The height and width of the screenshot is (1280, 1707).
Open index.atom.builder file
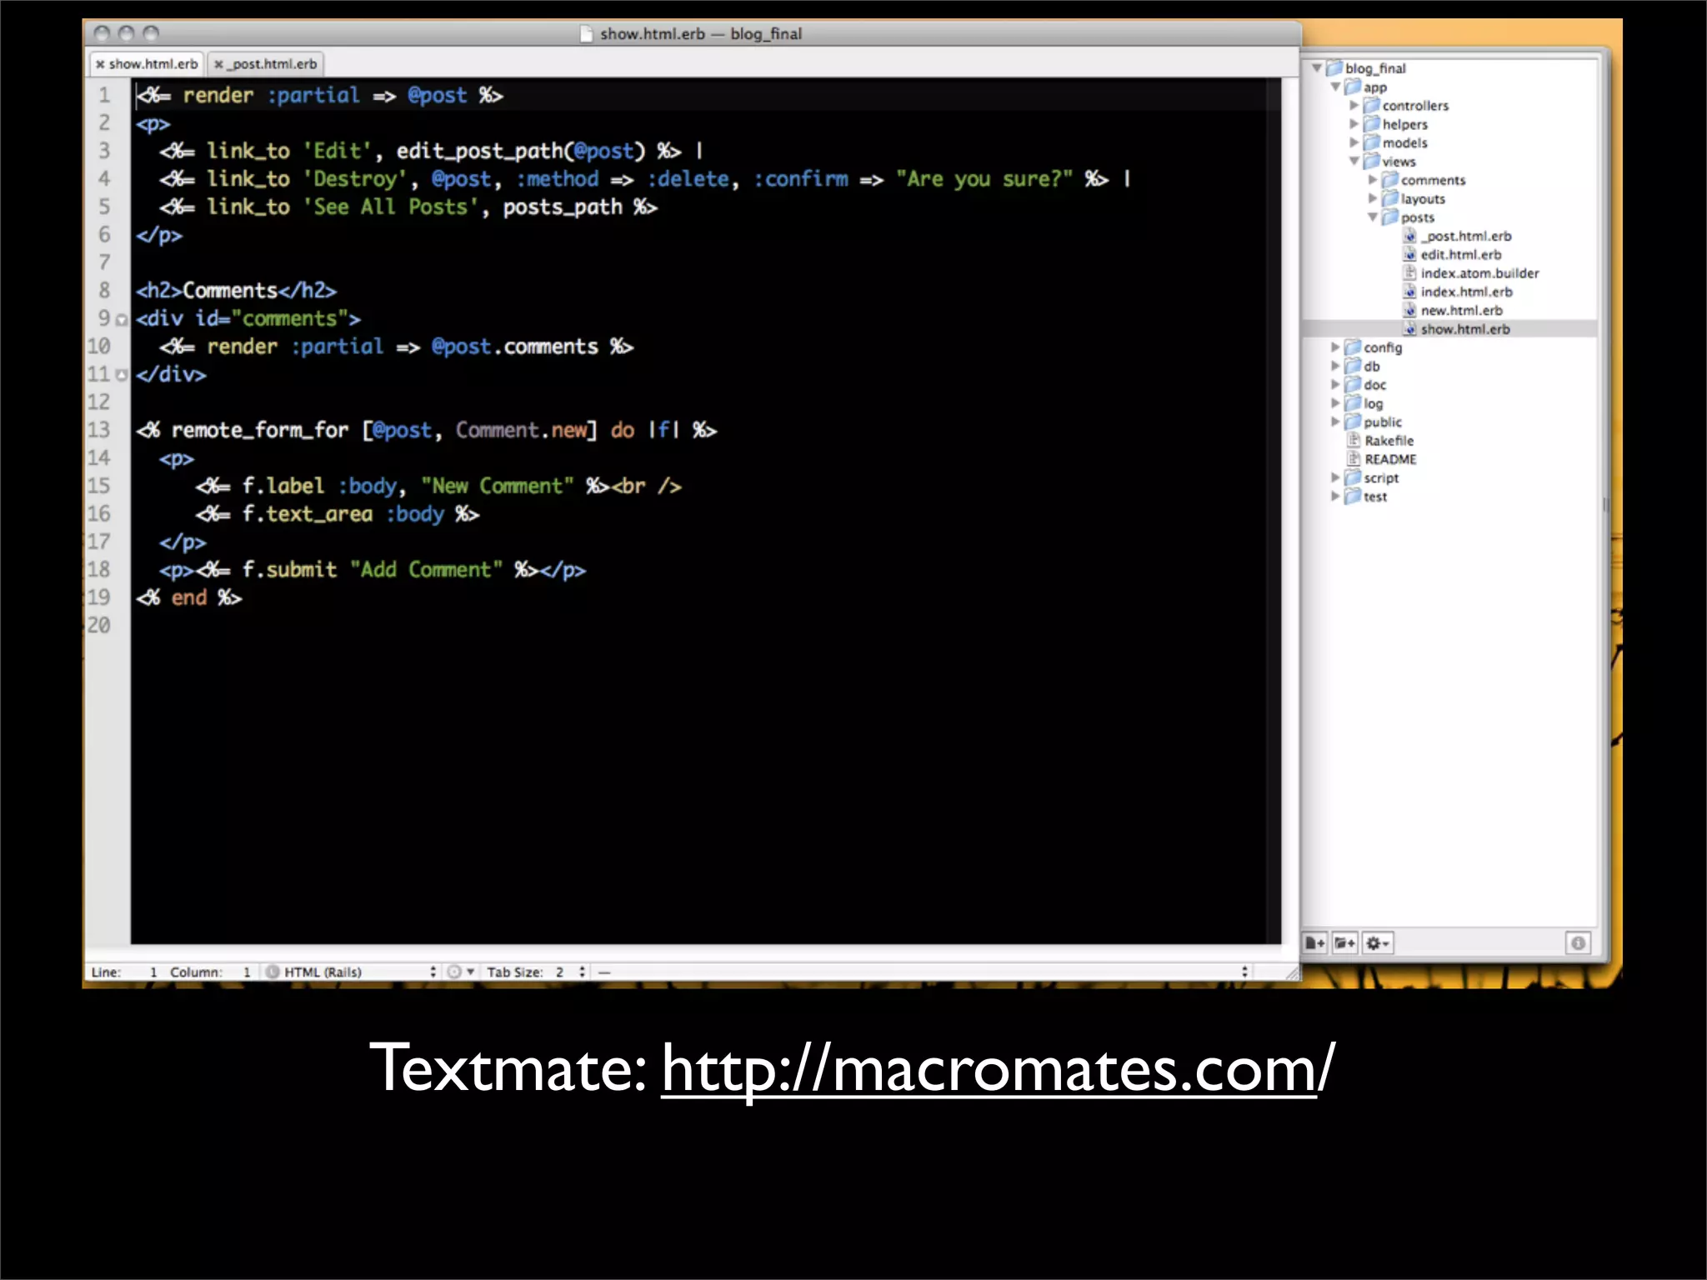coord(1479,273)
